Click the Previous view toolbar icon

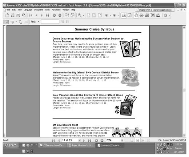[x=54, y=15]
